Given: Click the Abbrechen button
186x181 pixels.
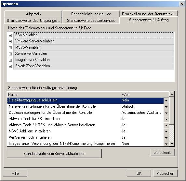Looking at the screenshot, I should click(x=166, y=173).
